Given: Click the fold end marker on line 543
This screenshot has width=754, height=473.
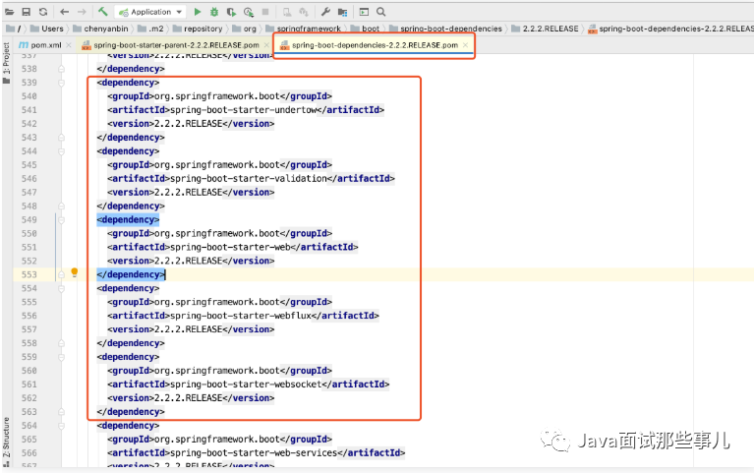Looking at the screenshot, I should (62, 138).
